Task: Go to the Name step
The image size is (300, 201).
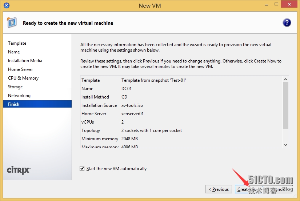Action: [x=14, y=52]
